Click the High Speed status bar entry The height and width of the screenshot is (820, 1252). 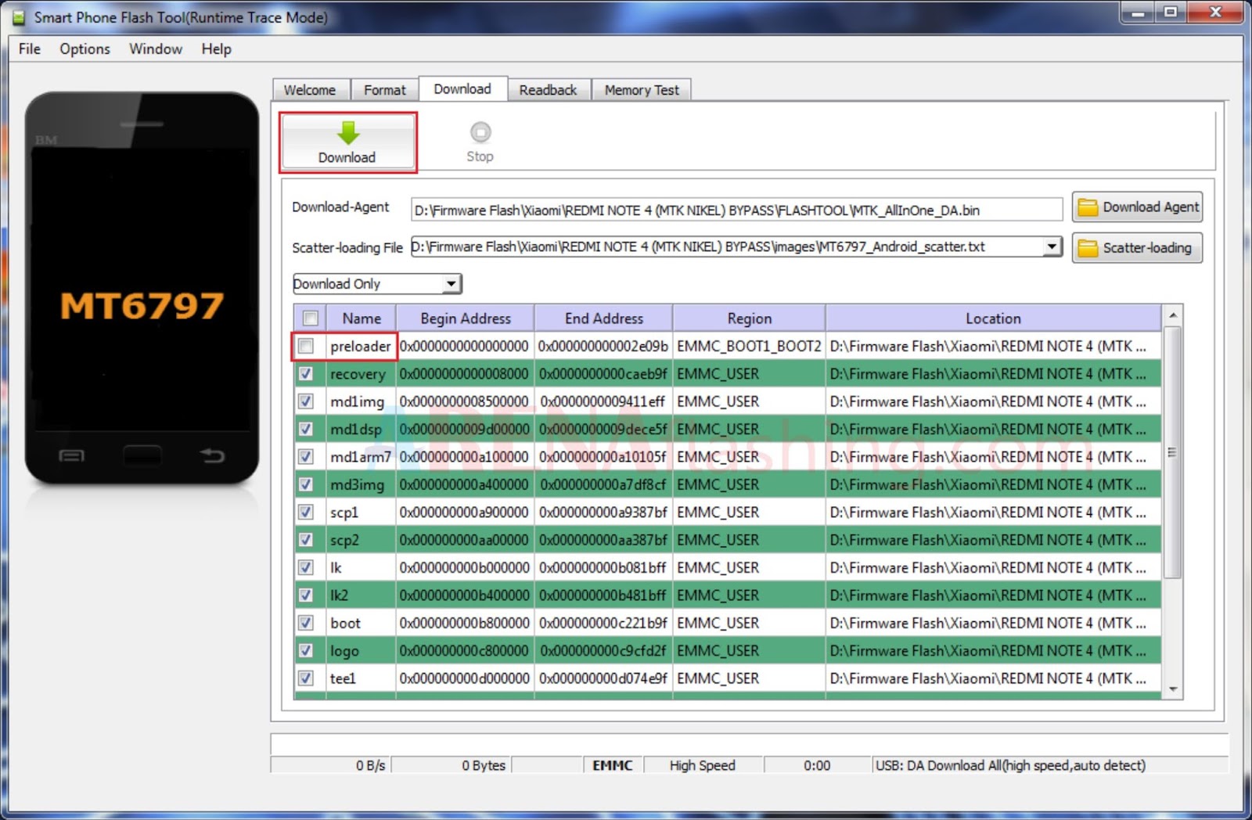point(703,765)
